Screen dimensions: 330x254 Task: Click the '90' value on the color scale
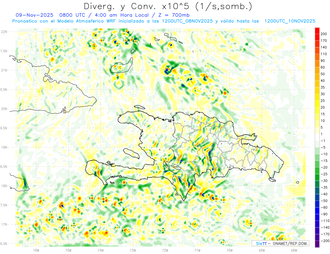click(323, 61)
